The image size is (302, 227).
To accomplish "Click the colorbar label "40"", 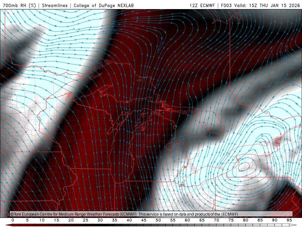I will (x=129, y=220).
